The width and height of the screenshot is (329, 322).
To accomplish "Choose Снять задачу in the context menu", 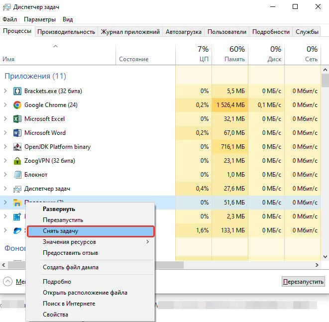I will pos(91,231).
